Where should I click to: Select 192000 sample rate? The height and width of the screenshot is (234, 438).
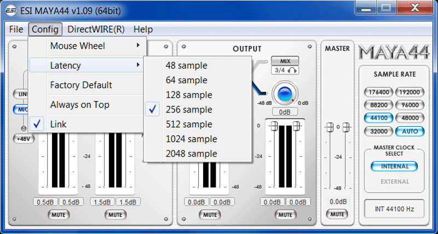click(410, 92)
